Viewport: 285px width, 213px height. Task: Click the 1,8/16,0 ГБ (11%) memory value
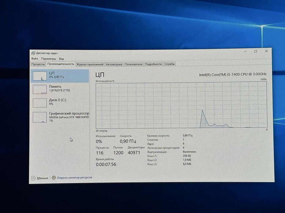60,90
